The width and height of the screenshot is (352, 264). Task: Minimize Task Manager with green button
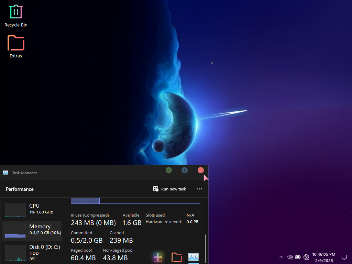click(169, 170)
